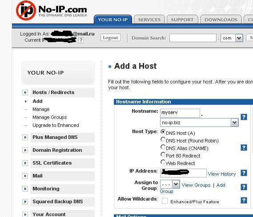The image size is (253, 217).
Task: Click the help icon for Assign to Group
Action: pyautogui.click(x=244, y=187)
